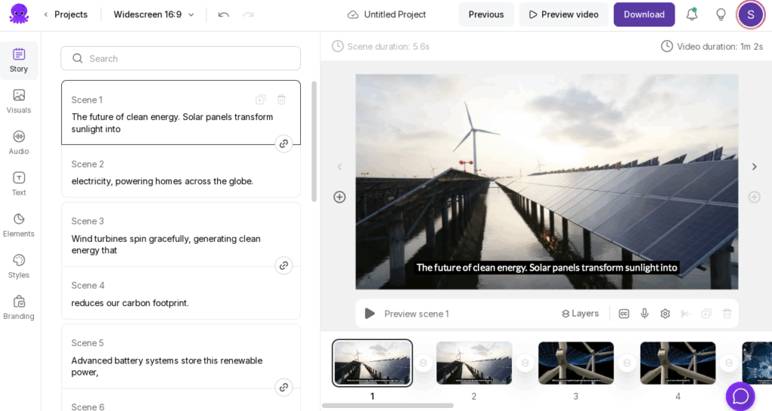
Task: Open the Audio panel in sidebar
Action: pyautogui.click(x=19, y=142)
